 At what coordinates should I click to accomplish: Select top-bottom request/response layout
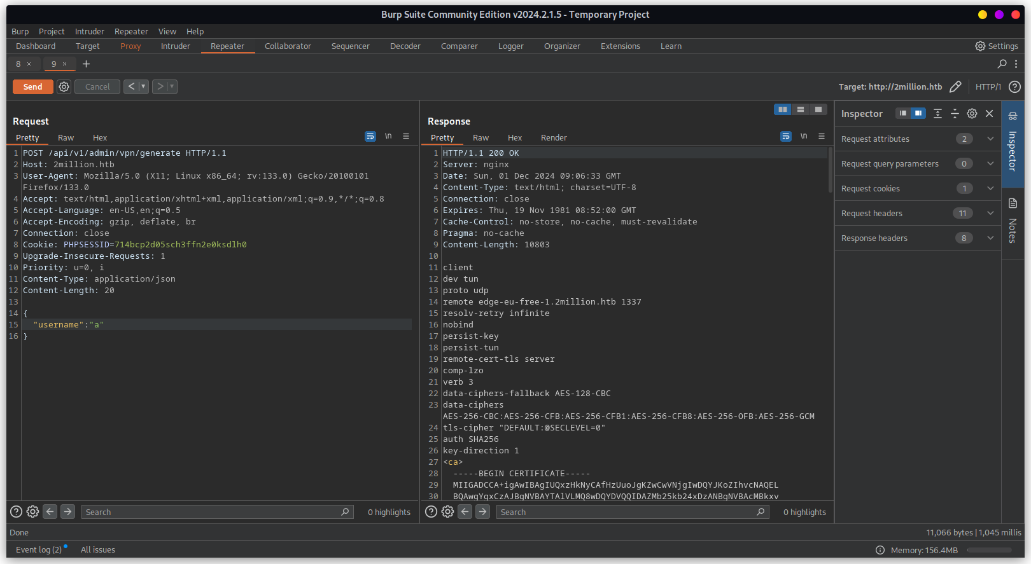click(801, 109)
